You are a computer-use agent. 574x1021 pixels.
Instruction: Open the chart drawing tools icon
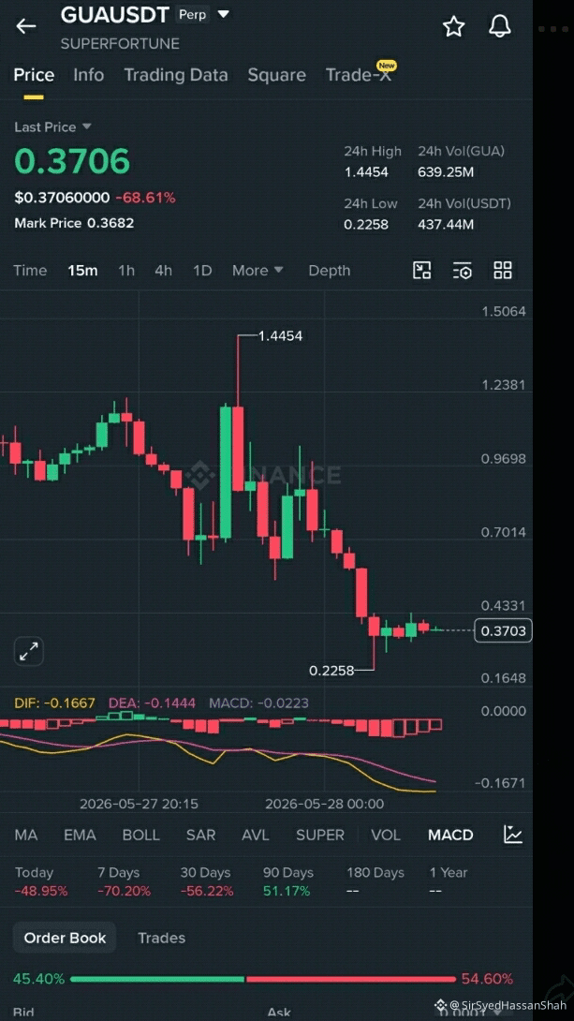click(x=422, y=270)
